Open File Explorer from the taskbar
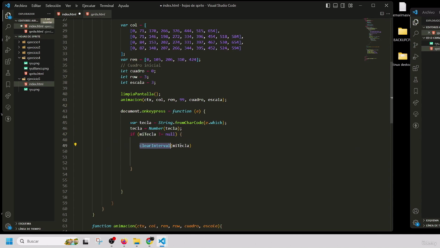 (137, 241)
